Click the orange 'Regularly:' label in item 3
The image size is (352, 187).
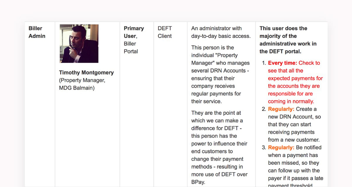click(281, 147)
